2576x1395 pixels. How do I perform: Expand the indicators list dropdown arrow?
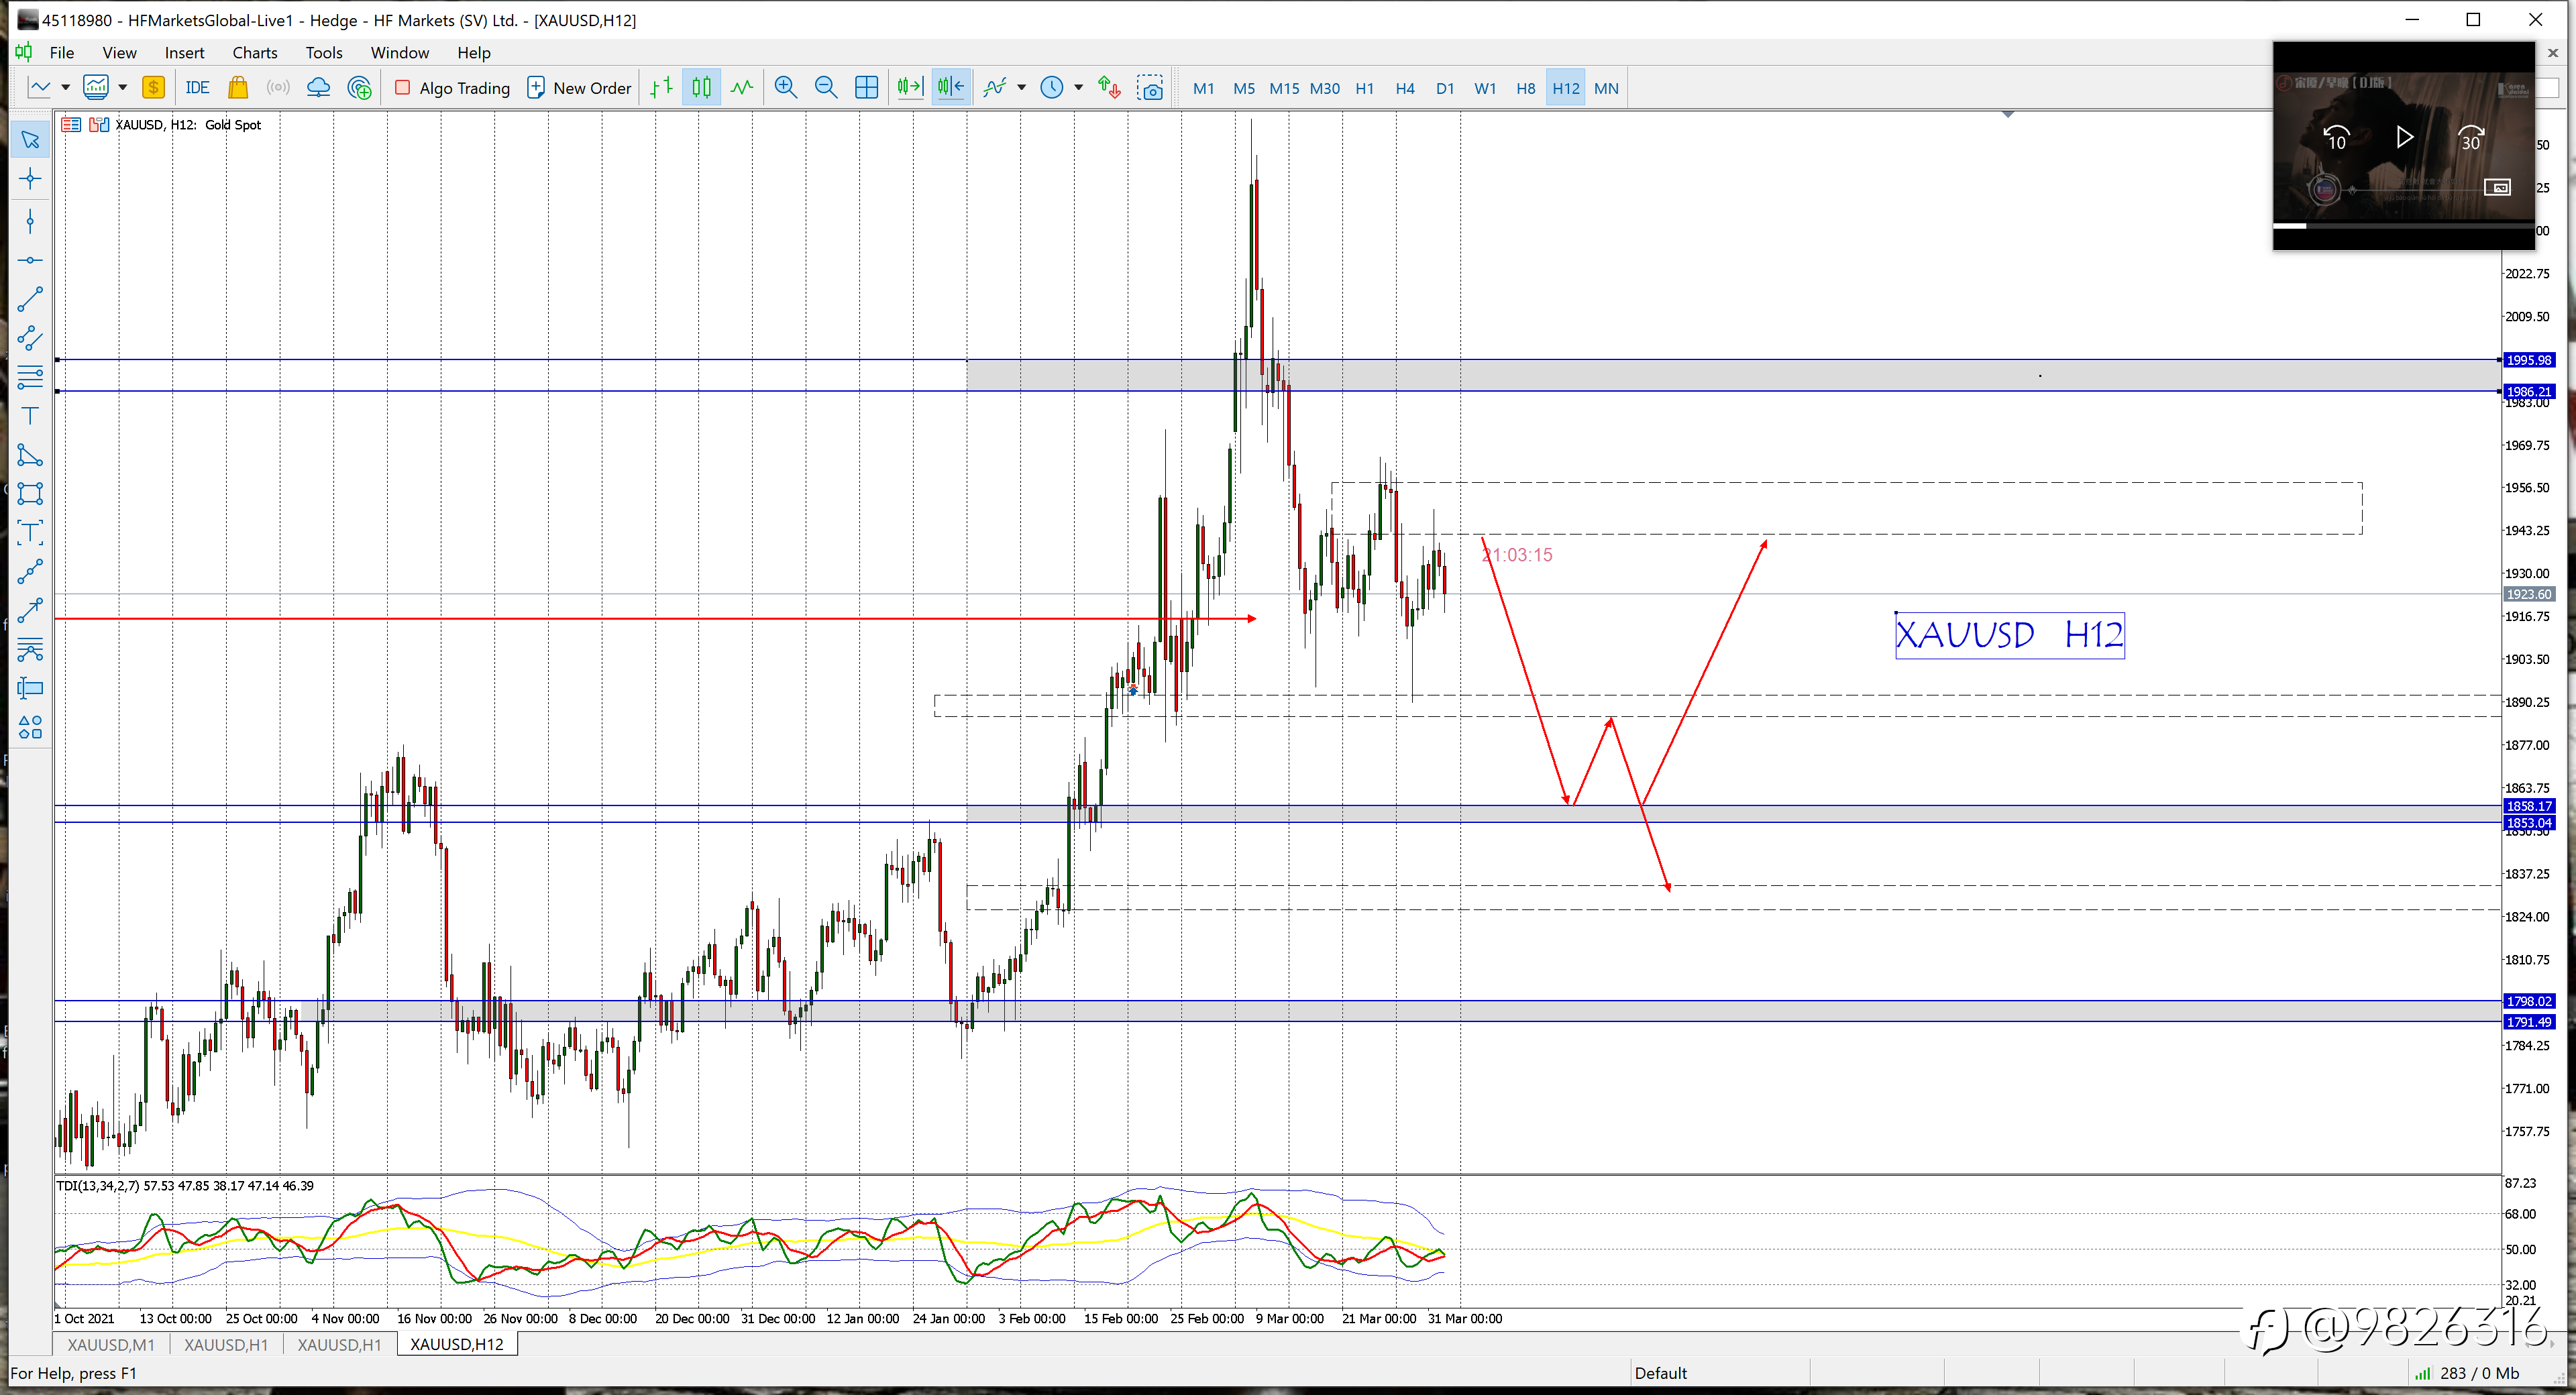[1021, 88]
